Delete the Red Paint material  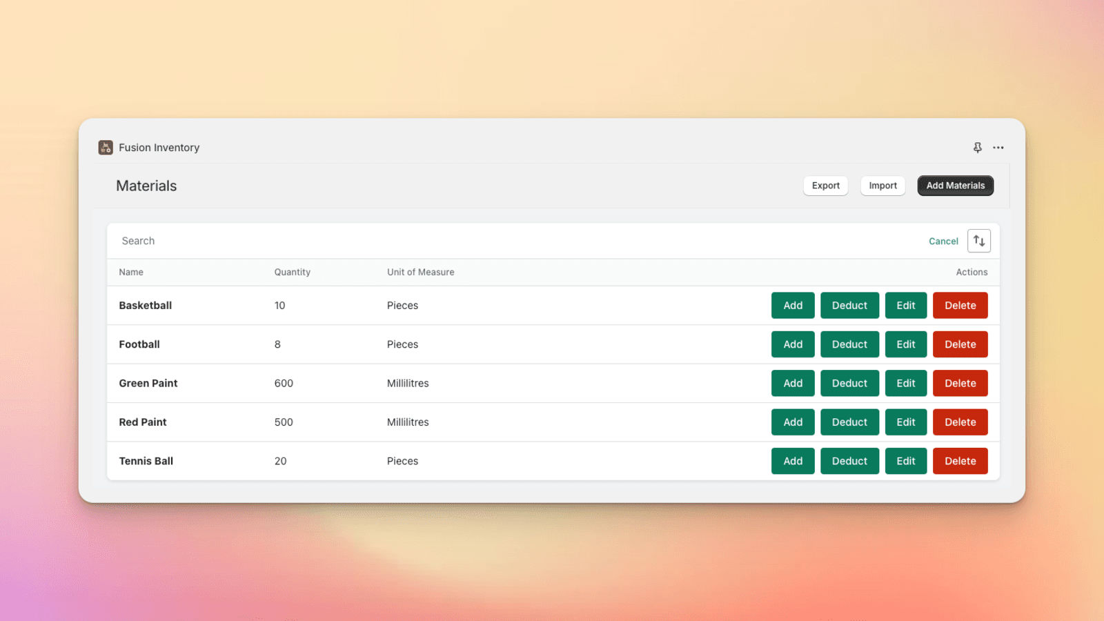click(960, 422)
